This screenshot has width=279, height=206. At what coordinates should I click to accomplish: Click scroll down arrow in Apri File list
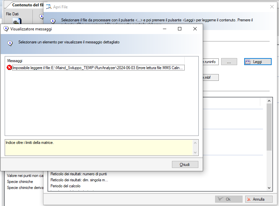pos(269,188)
